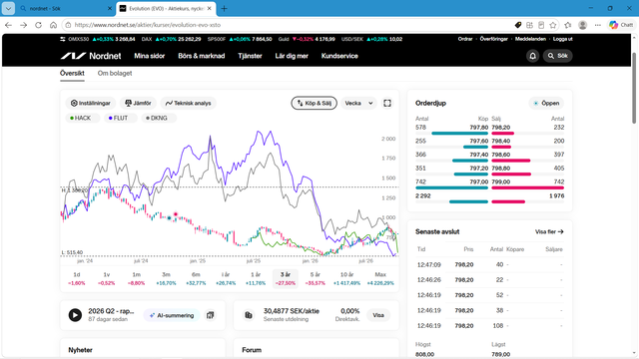Open the browser favorites list
The width and height of the screenshot is (639, 359).
(x=568, y=25)
